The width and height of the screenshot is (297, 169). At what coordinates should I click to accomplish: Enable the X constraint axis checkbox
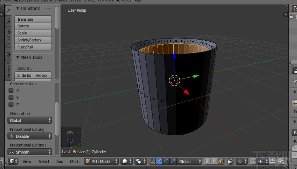[11, 91]
